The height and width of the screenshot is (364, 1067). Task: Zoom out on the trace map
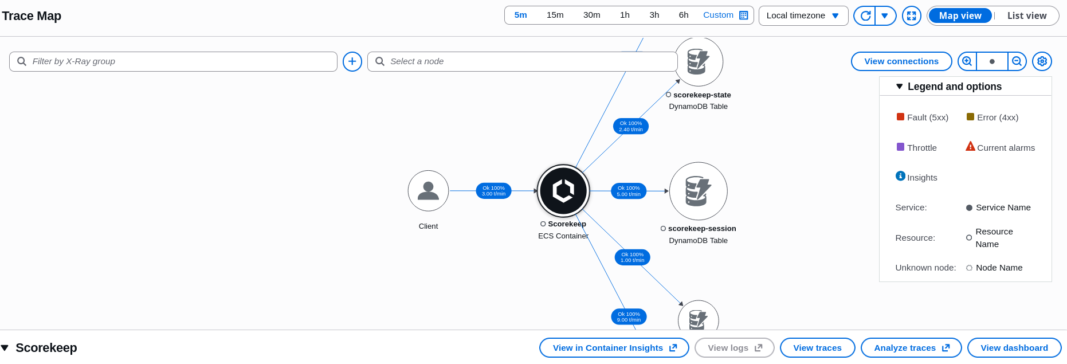1017,61
